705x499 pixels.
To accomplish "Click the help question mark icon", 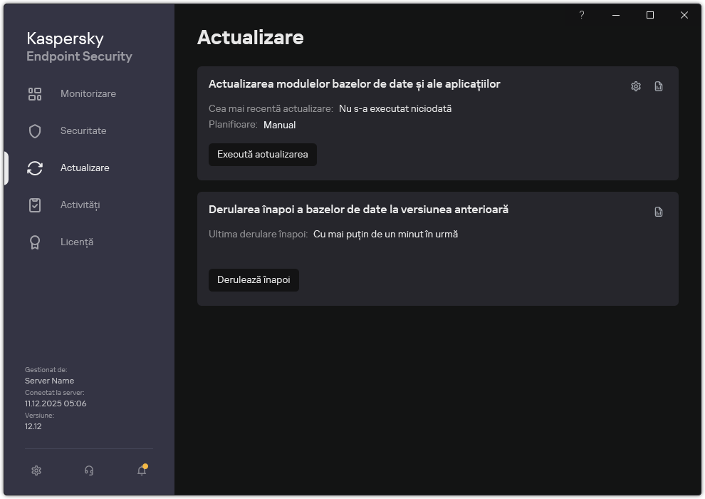I will point(581,15).
